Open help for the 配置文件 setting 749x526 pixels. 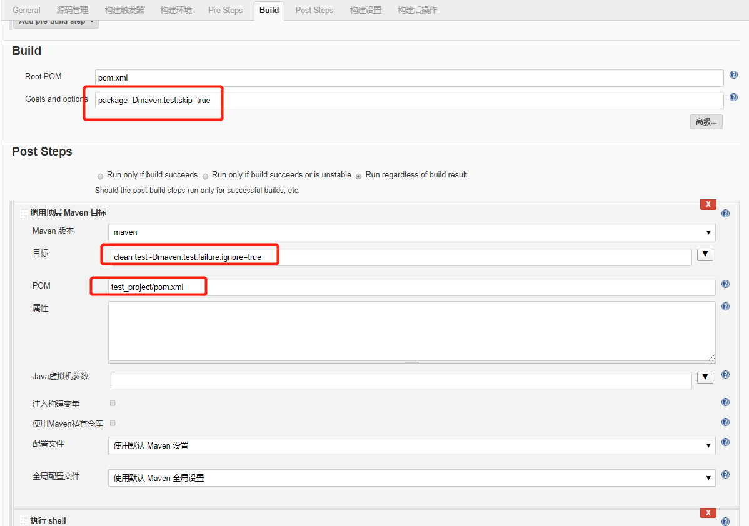(x=725, y=442)
